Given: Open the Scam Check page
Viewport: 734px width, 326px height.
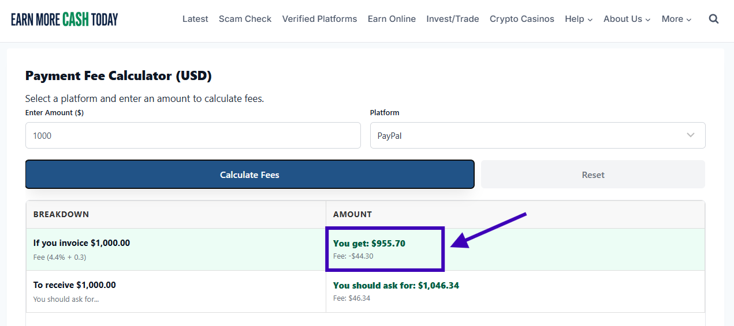Looking at the screenshot, I should click(245, 19).
